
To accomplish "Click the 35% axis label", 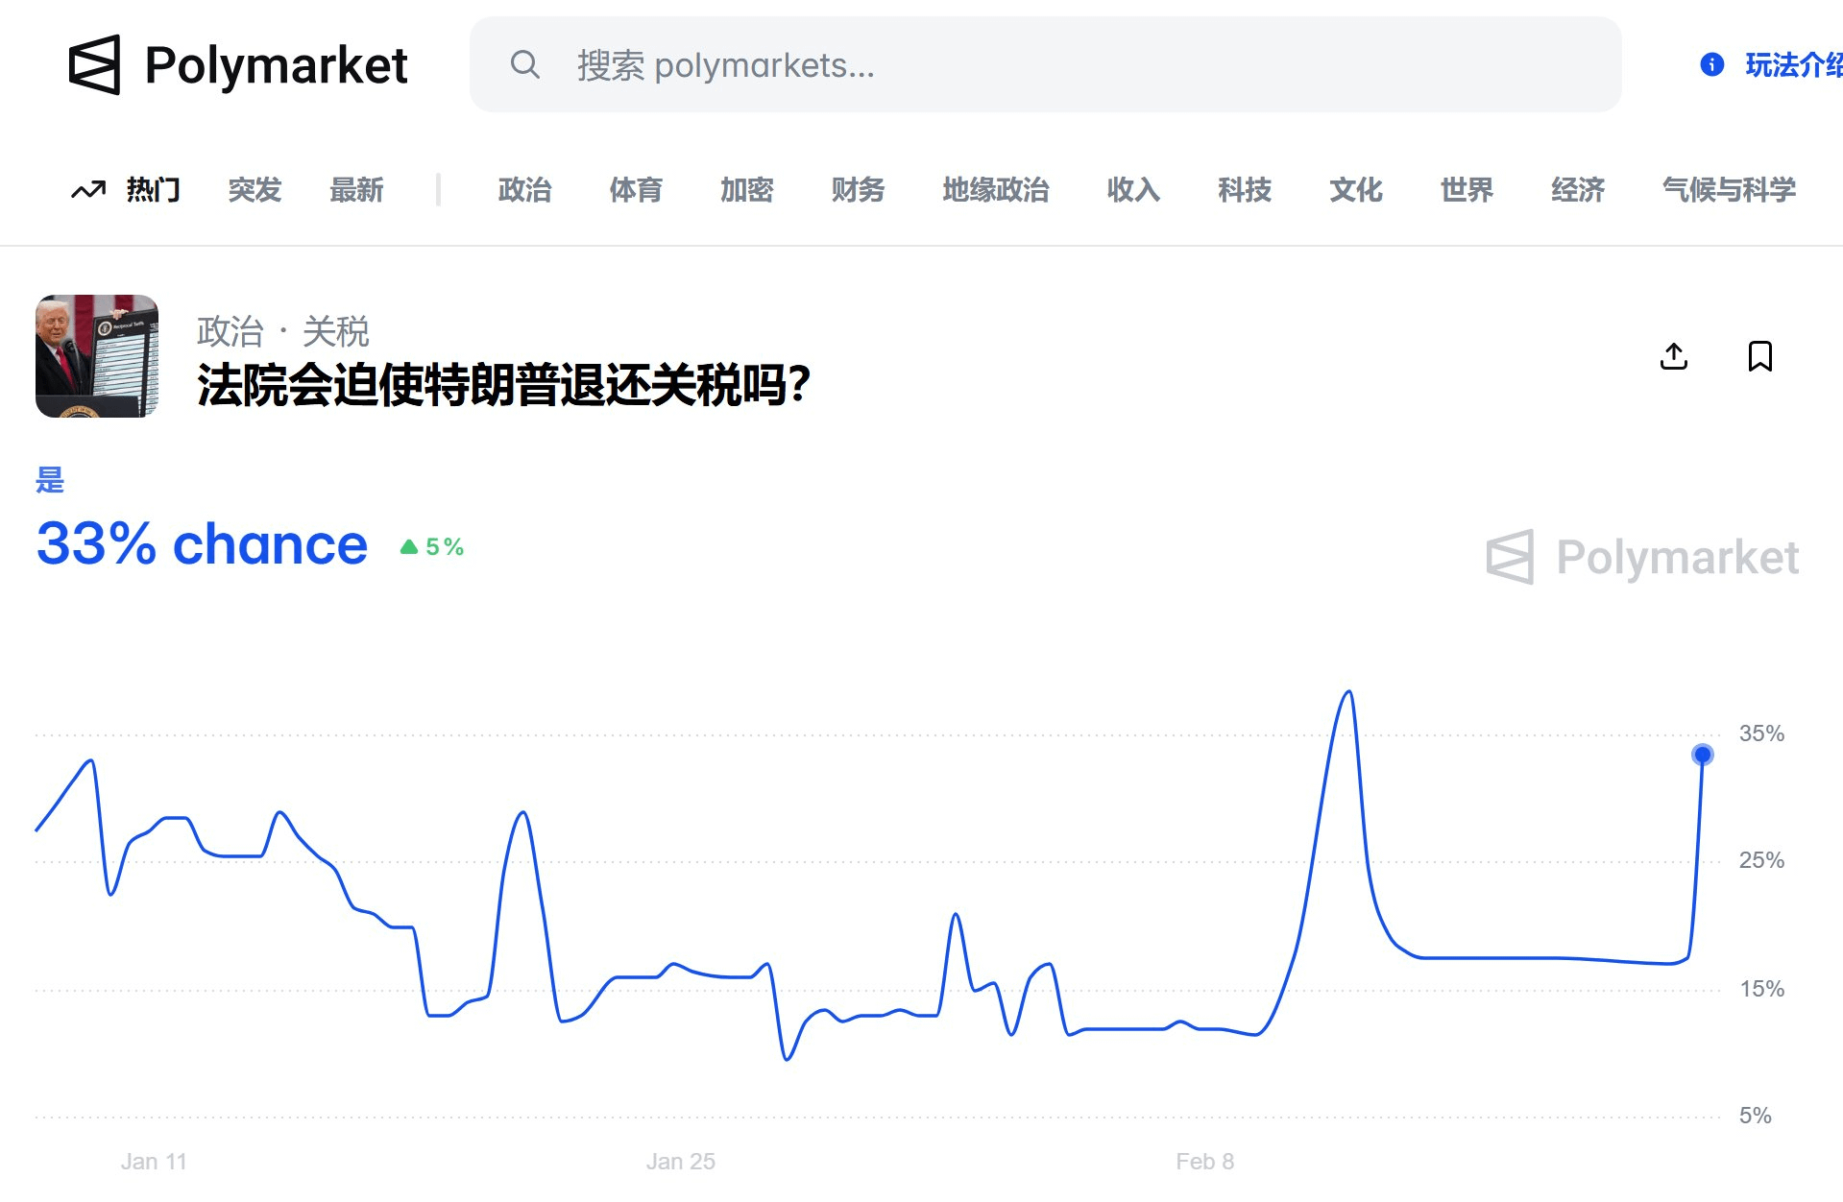I will pos(1761,733).
